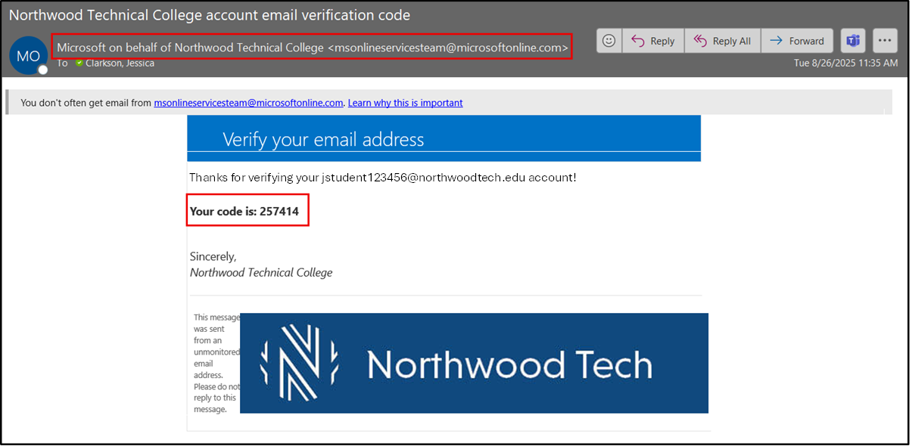Share the email to Microsoft Teams
The image size is (912, 446).
(x=853, y=41)
